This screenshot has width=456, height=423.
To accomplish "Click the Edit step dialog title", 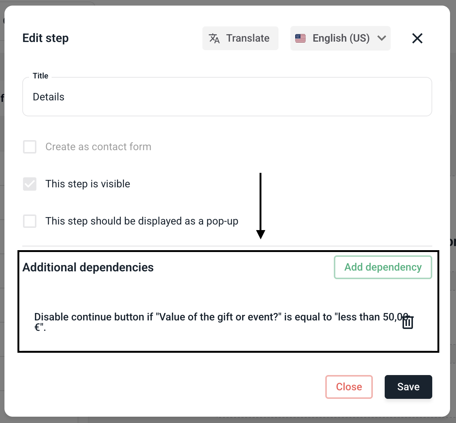I will click(x=46, y=38).
